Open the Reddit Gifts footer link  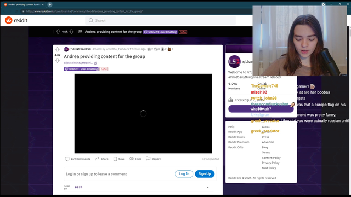[x=235, y=147]
